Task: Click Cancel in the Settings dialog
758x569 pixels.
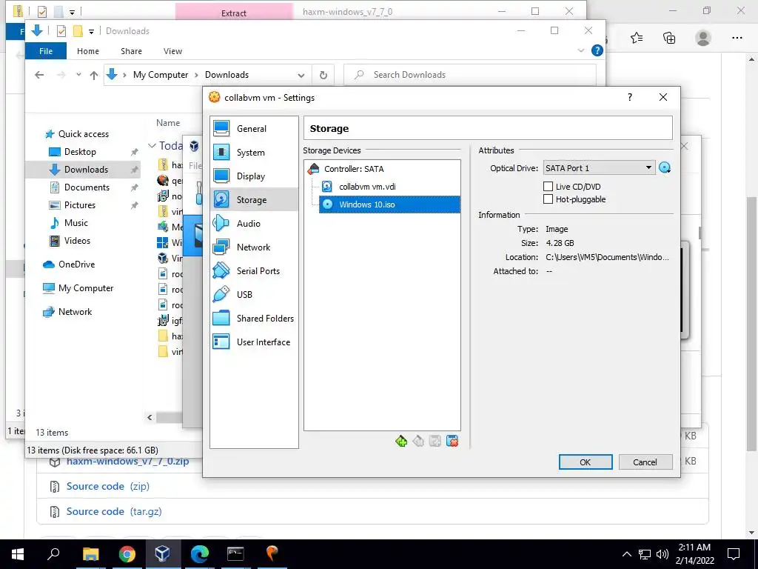Action: [x=645, y=462]
